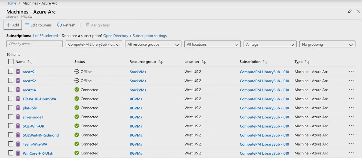Pin the Machines blade to dashboard
The image size is (362, 158).
coord(350,12)
